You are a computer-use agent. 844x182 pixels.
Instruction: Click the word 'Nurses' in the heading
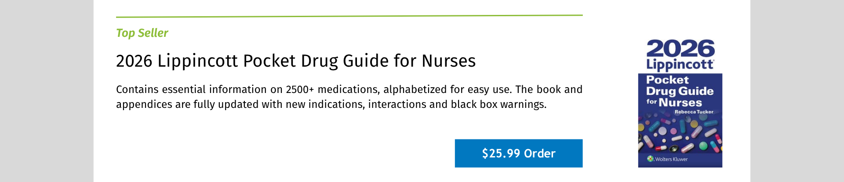coord(448,61)
